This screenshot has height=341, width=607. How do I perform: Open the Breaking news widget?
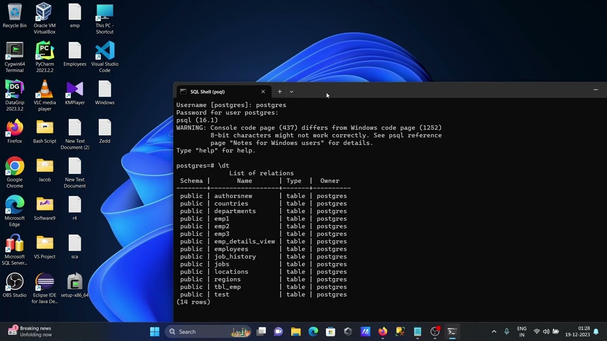[x=29, y=332]
